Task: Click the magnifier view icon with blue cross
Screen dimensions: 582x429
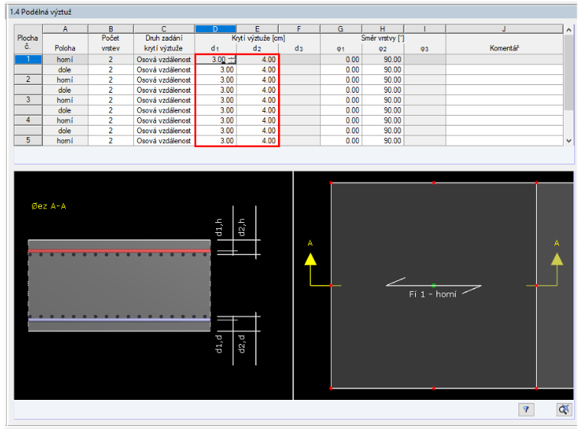Action: pos(564,409)
